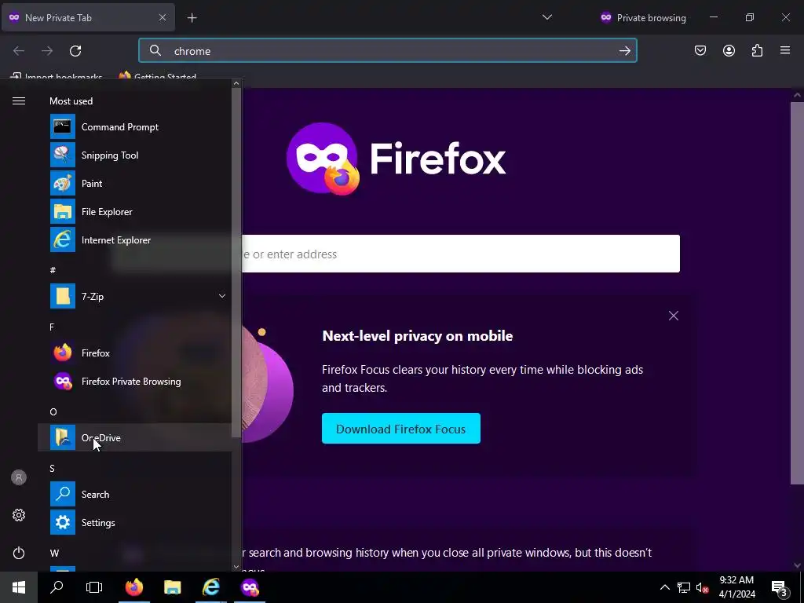
Task: Open the Extensions puzzle icon
Action: click(x=757, y=51)
